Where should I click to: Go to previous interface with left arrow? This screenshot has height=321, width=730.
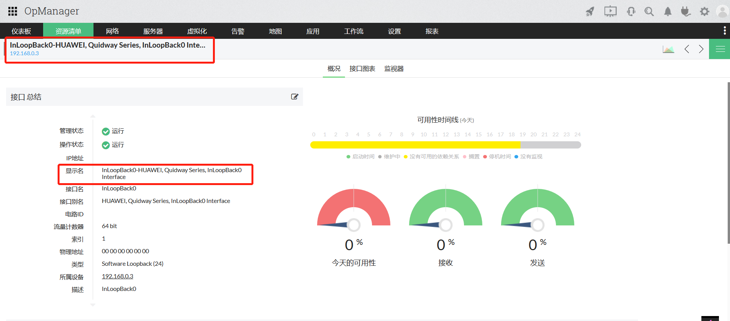687,49
